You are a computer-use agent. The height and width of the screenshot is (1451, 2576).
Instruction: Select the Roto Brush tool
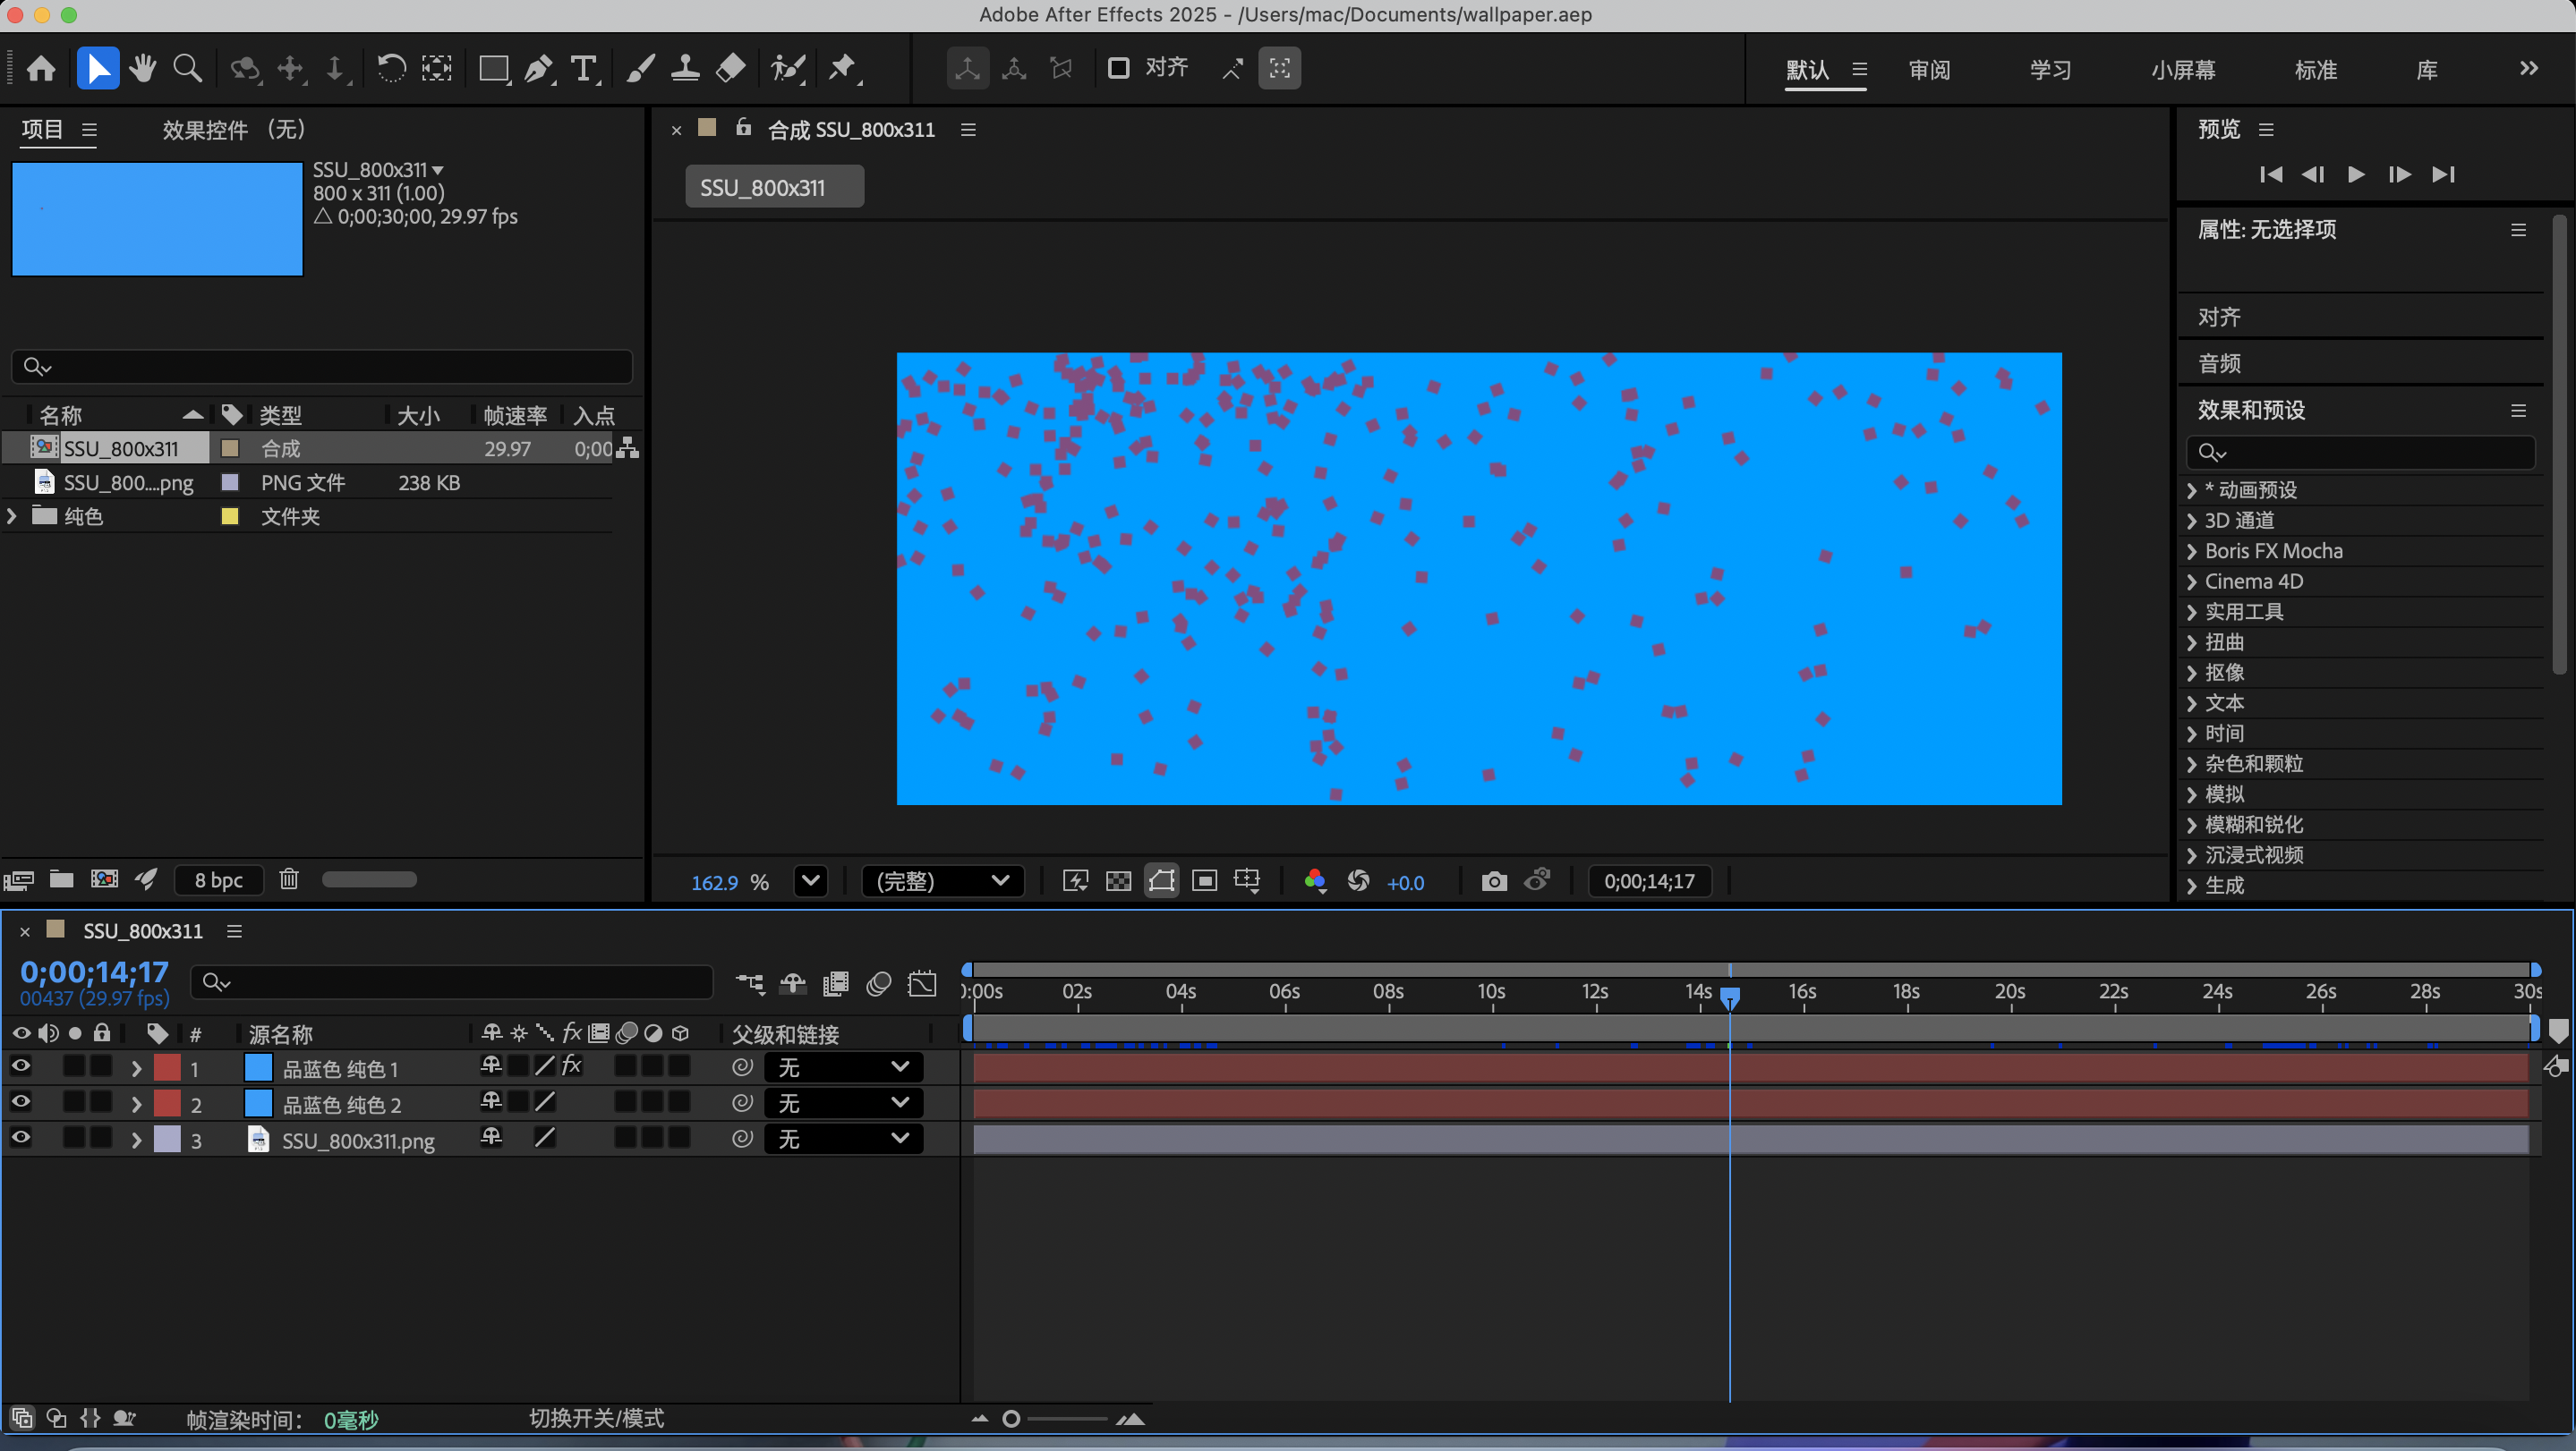[788, 68]
